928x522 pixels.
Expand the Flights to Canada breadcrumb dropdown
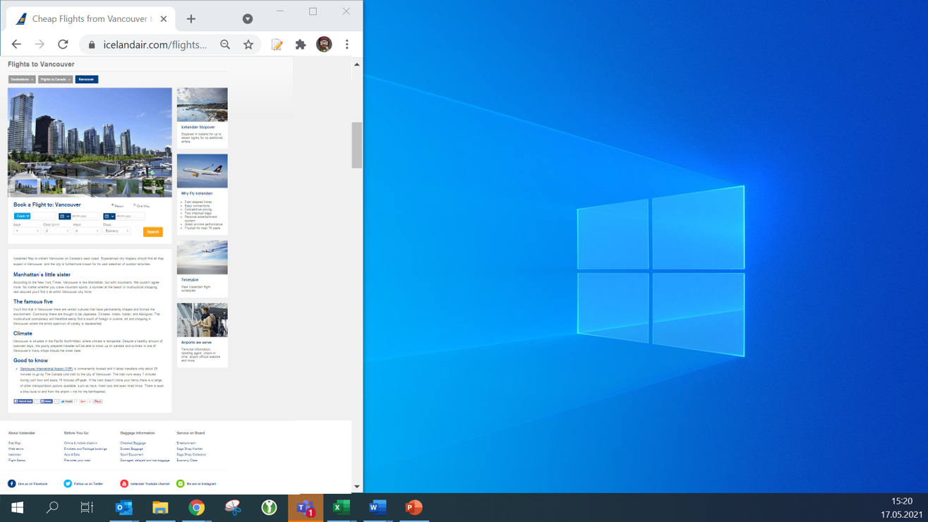pos(56,80)
